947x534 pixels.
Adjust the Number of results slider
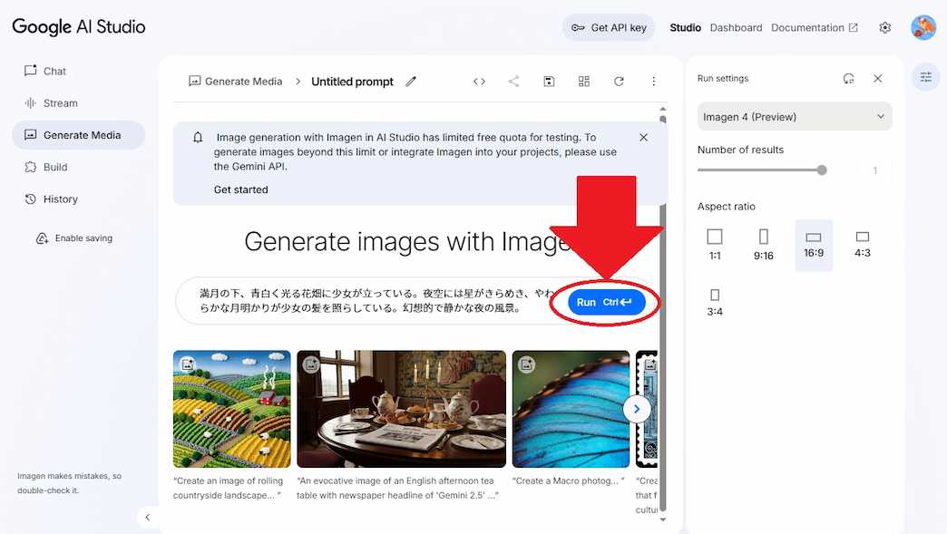point(822,170)
